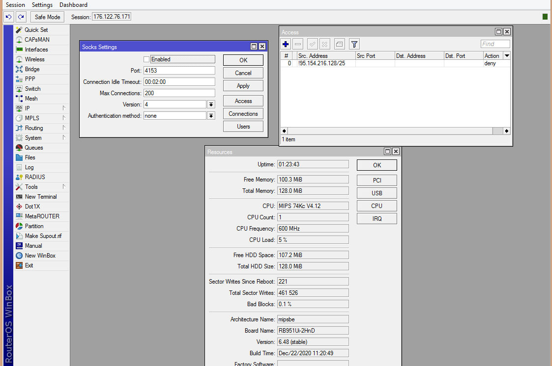Click the enable checkmark icon in Access window
Viewport: 552px width, 366px height.
(312, 44)
